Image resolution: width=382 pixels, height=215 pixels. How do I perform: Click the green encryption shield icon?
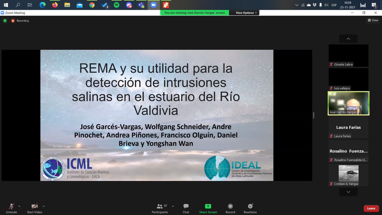tap(5, 21)
